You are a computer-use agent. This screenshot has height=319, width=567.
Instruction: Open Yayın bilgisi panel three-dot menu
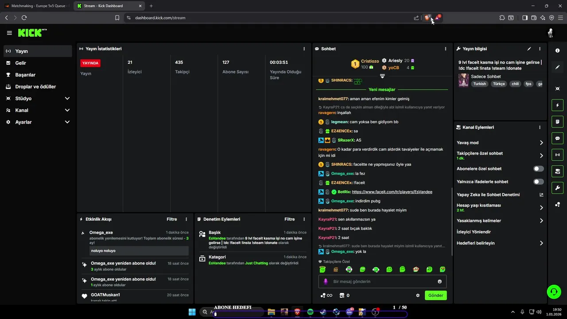click(x=540, y=49)
